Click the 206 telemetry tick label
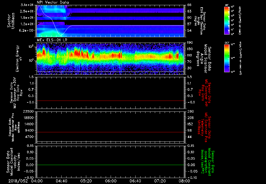Viewport: 266px width, 184px height. coord(190,118)
